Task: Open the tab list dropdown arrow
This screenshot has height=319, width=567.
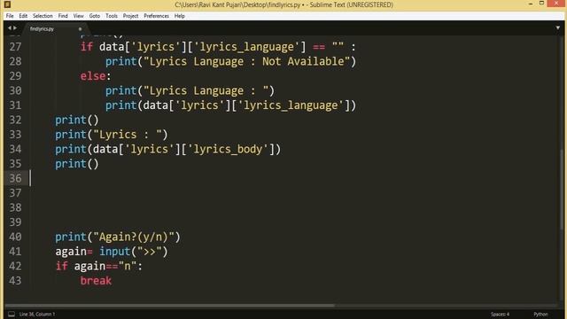Action: tap(558, 27)
